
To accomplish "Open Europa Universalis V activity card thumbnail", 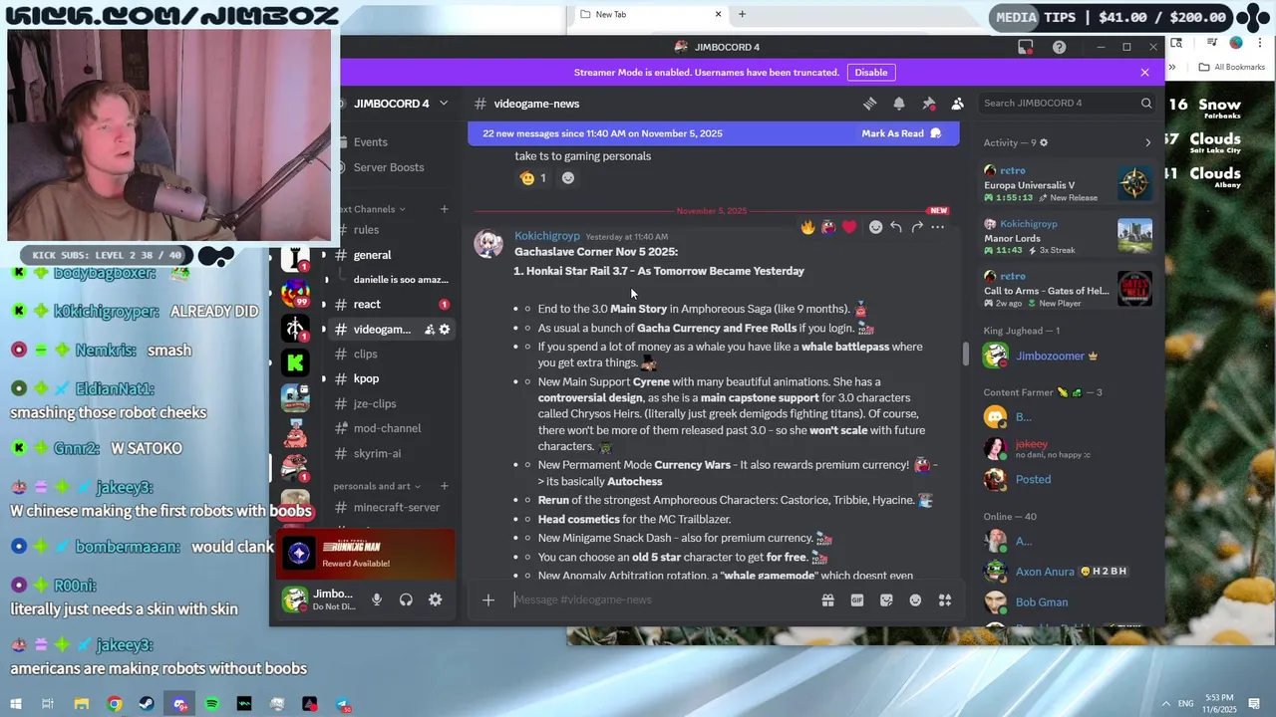I will pyautogui.click(x=1134, y=184).
